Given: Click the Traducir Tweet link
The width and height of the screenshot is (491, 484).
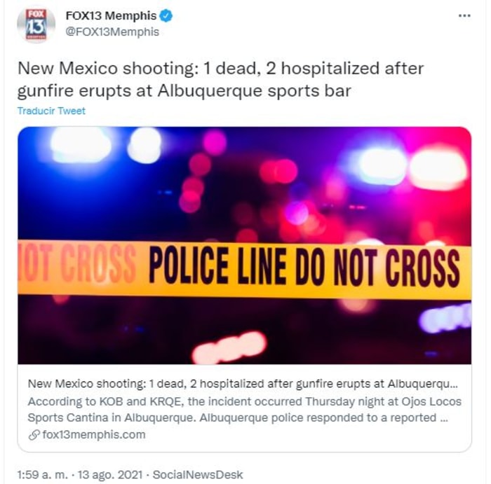Looking at the screenshot, I should click(51, 111).
